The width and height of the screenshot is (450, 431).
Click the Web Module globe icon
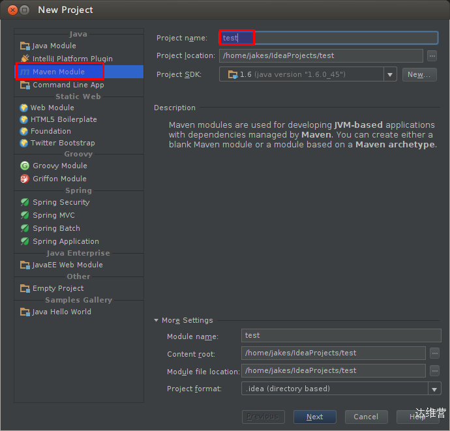coord(24,108)
